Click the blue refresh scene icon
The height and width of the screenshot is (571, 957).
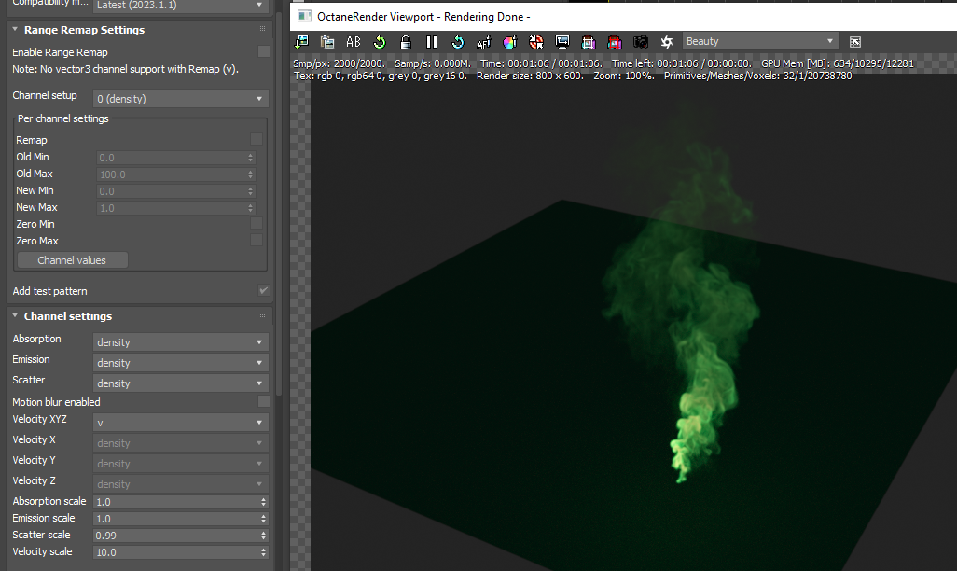tap(458, 42)
